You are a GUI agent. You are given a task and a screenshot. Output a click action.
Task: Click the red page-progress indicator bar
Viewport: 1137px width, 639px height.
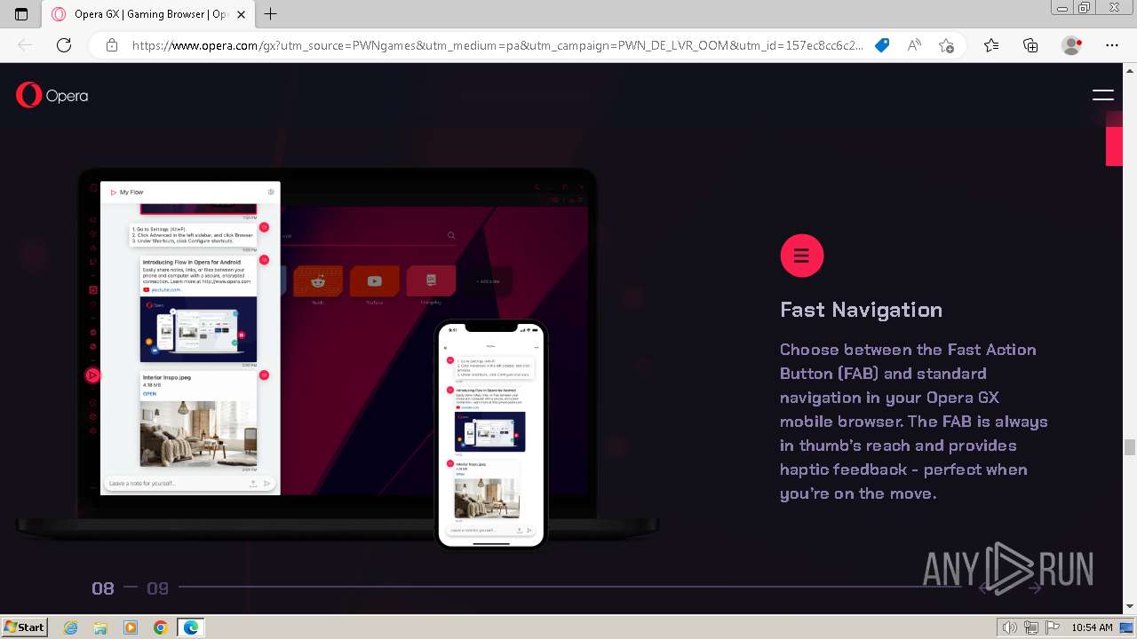(x=1114, y=146)
